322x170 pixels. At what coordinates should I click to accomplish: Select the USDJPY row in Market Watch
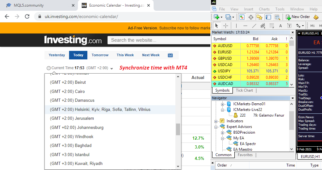point(250,71)
